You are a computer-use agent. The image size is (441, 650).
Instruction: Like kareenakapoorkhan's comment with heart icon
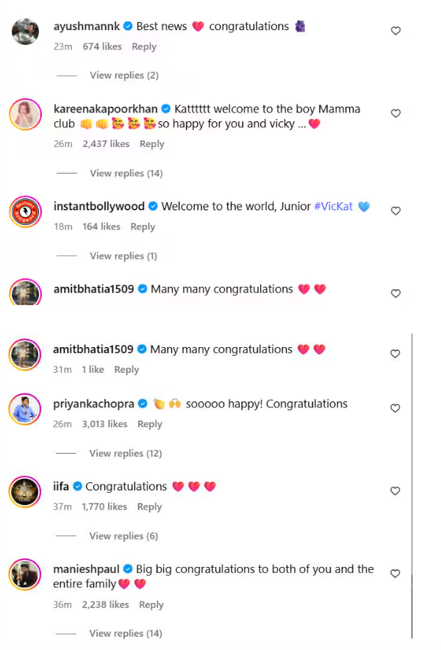click(395, 114)
